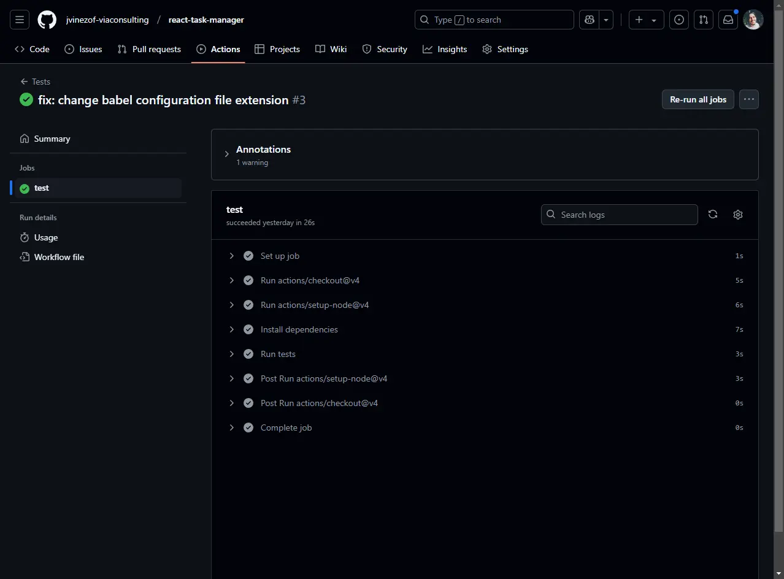Image resolution: width=784 pixels, height=579 pixels.
Task: Switch to the Issues tab
Action: [83, 49]
